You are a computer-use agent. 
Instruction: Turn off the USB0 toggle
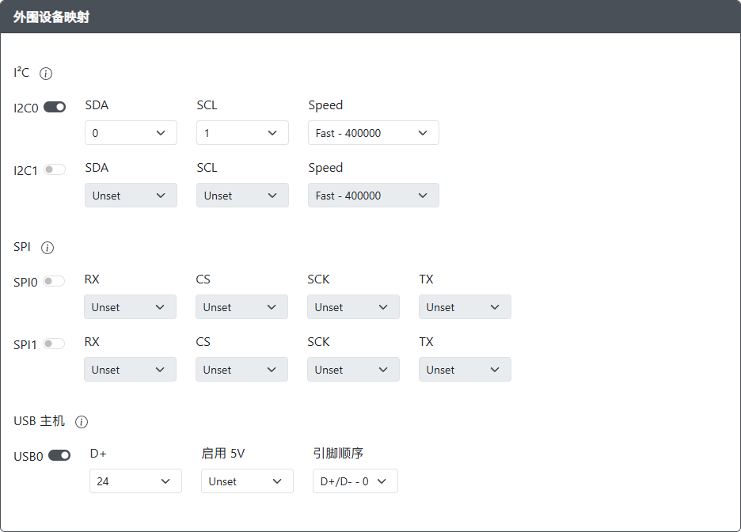coord(59,455)
